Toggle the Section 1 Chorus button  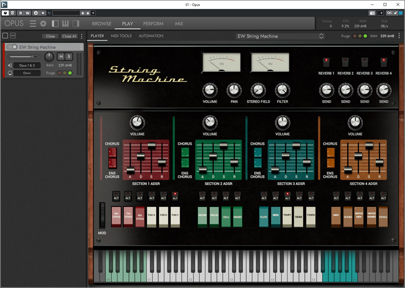112,152
